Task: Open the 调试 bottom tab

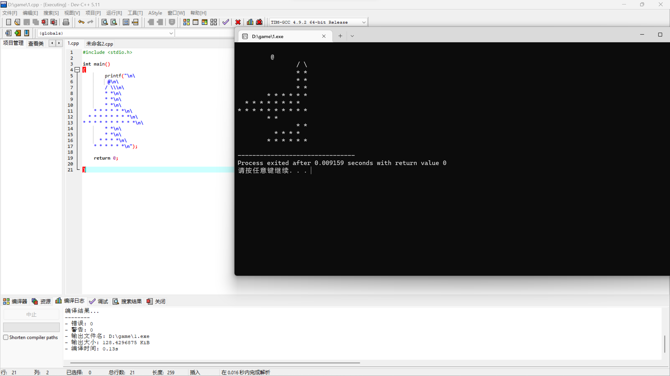Action: [99, 301]
